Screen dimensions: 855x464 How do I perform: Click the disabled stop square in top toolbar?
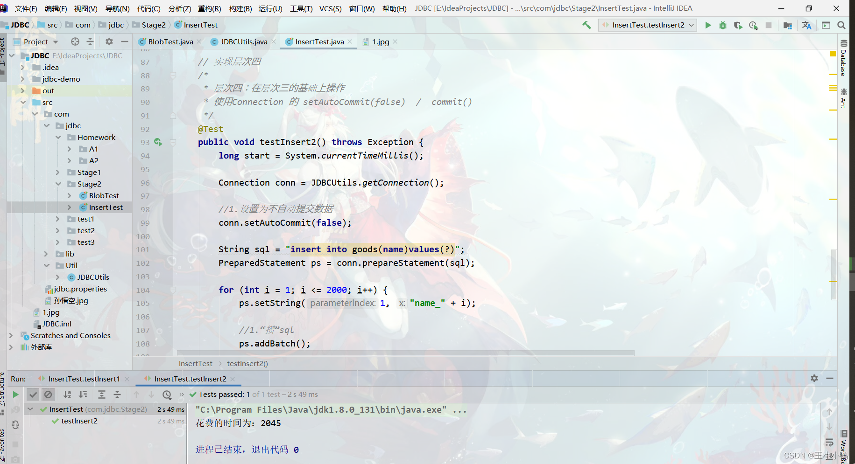(x=769, y=25)
